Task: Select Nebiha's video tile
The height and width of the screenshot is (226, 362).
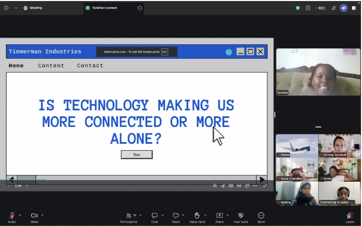Action: [x=297, y=193]
